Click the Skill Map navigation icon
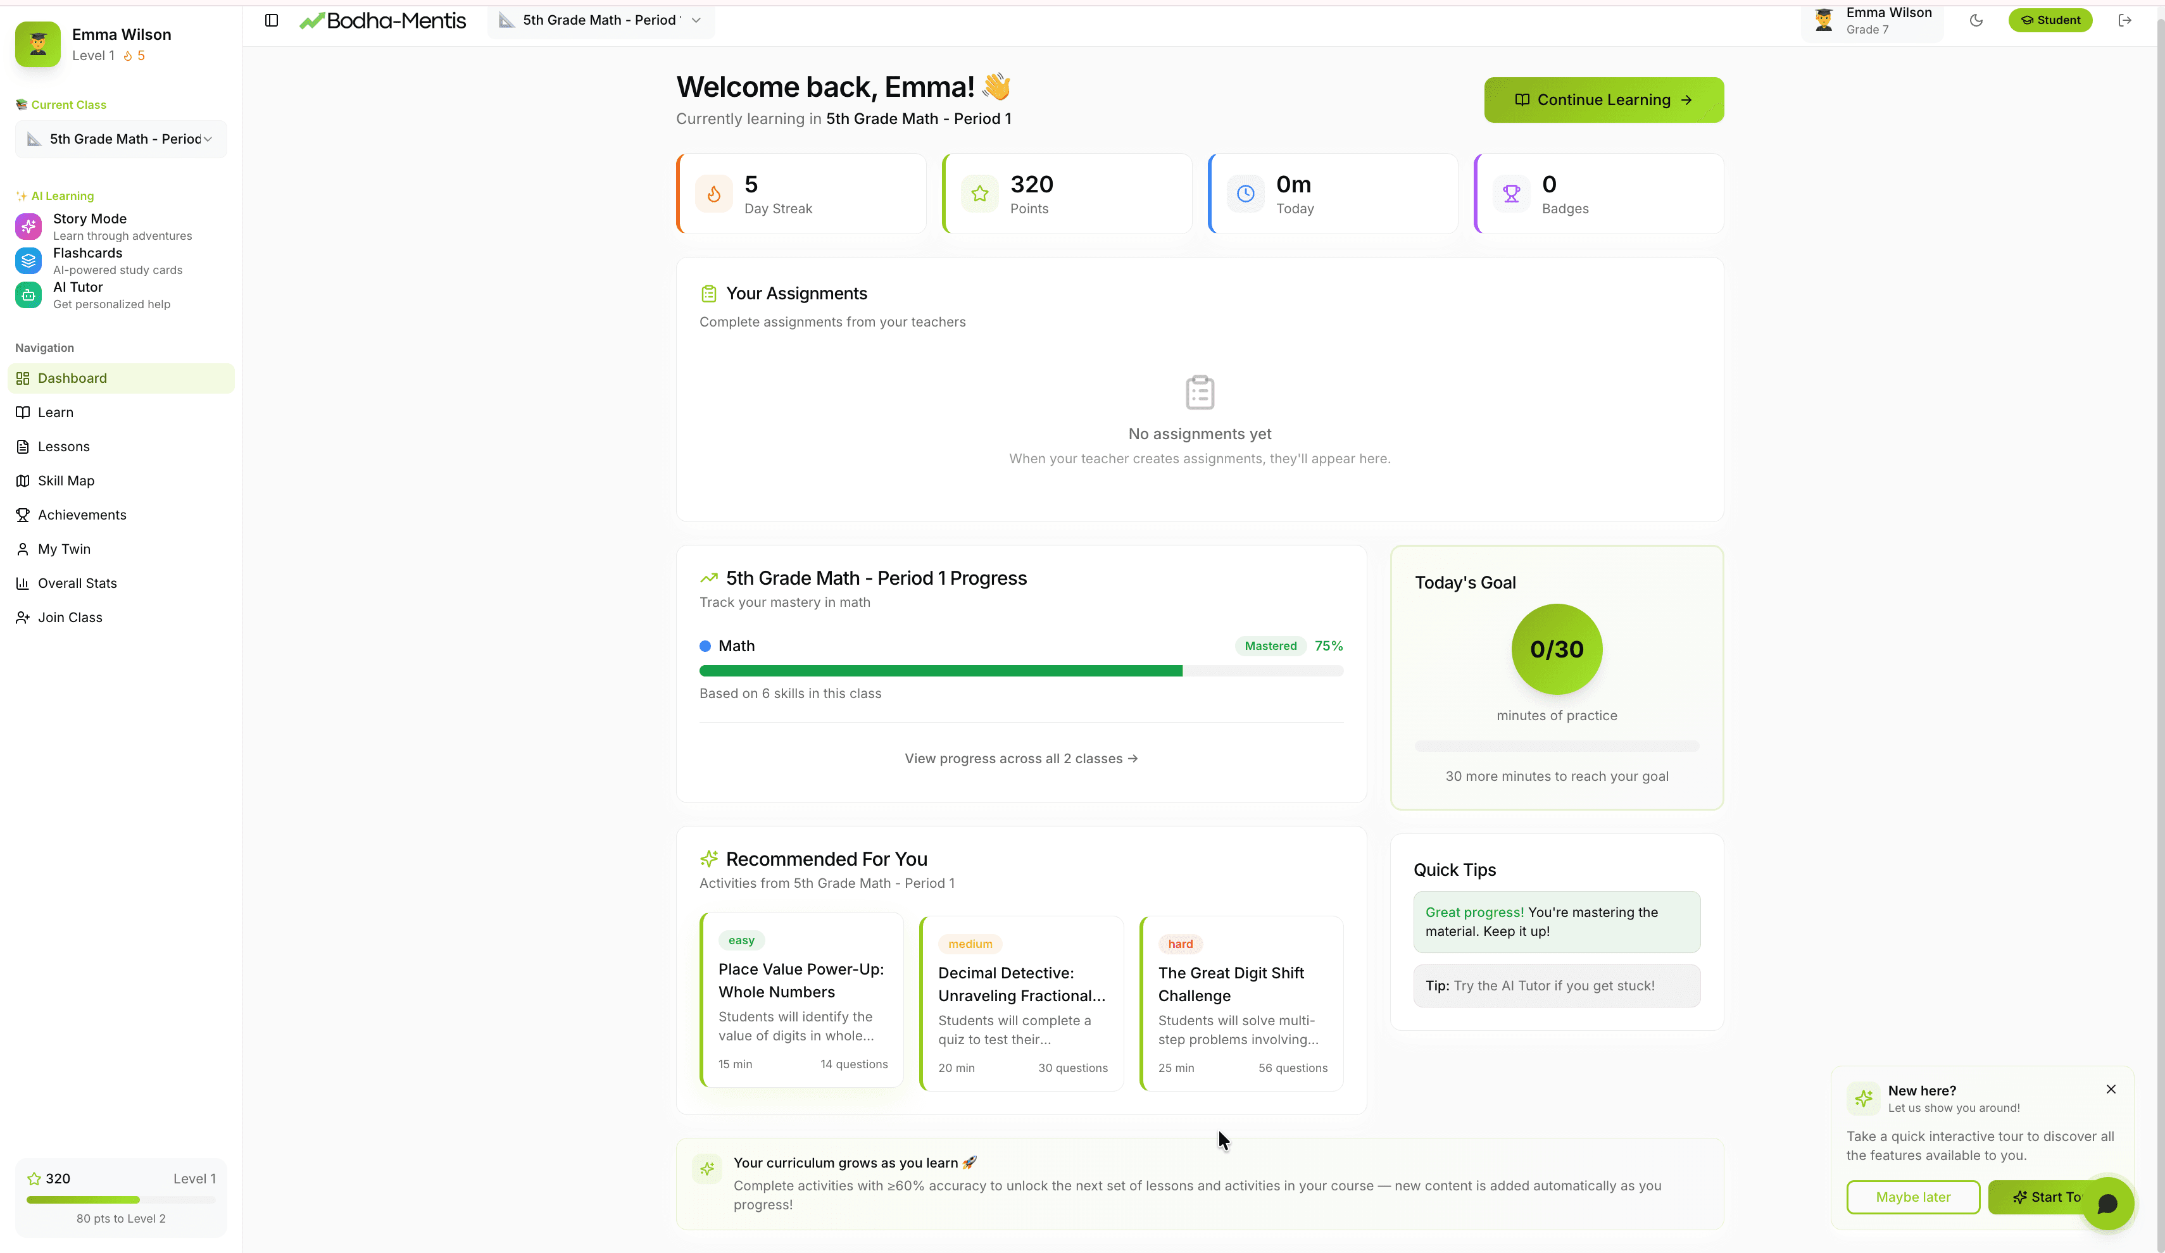 tap(23, 480)
